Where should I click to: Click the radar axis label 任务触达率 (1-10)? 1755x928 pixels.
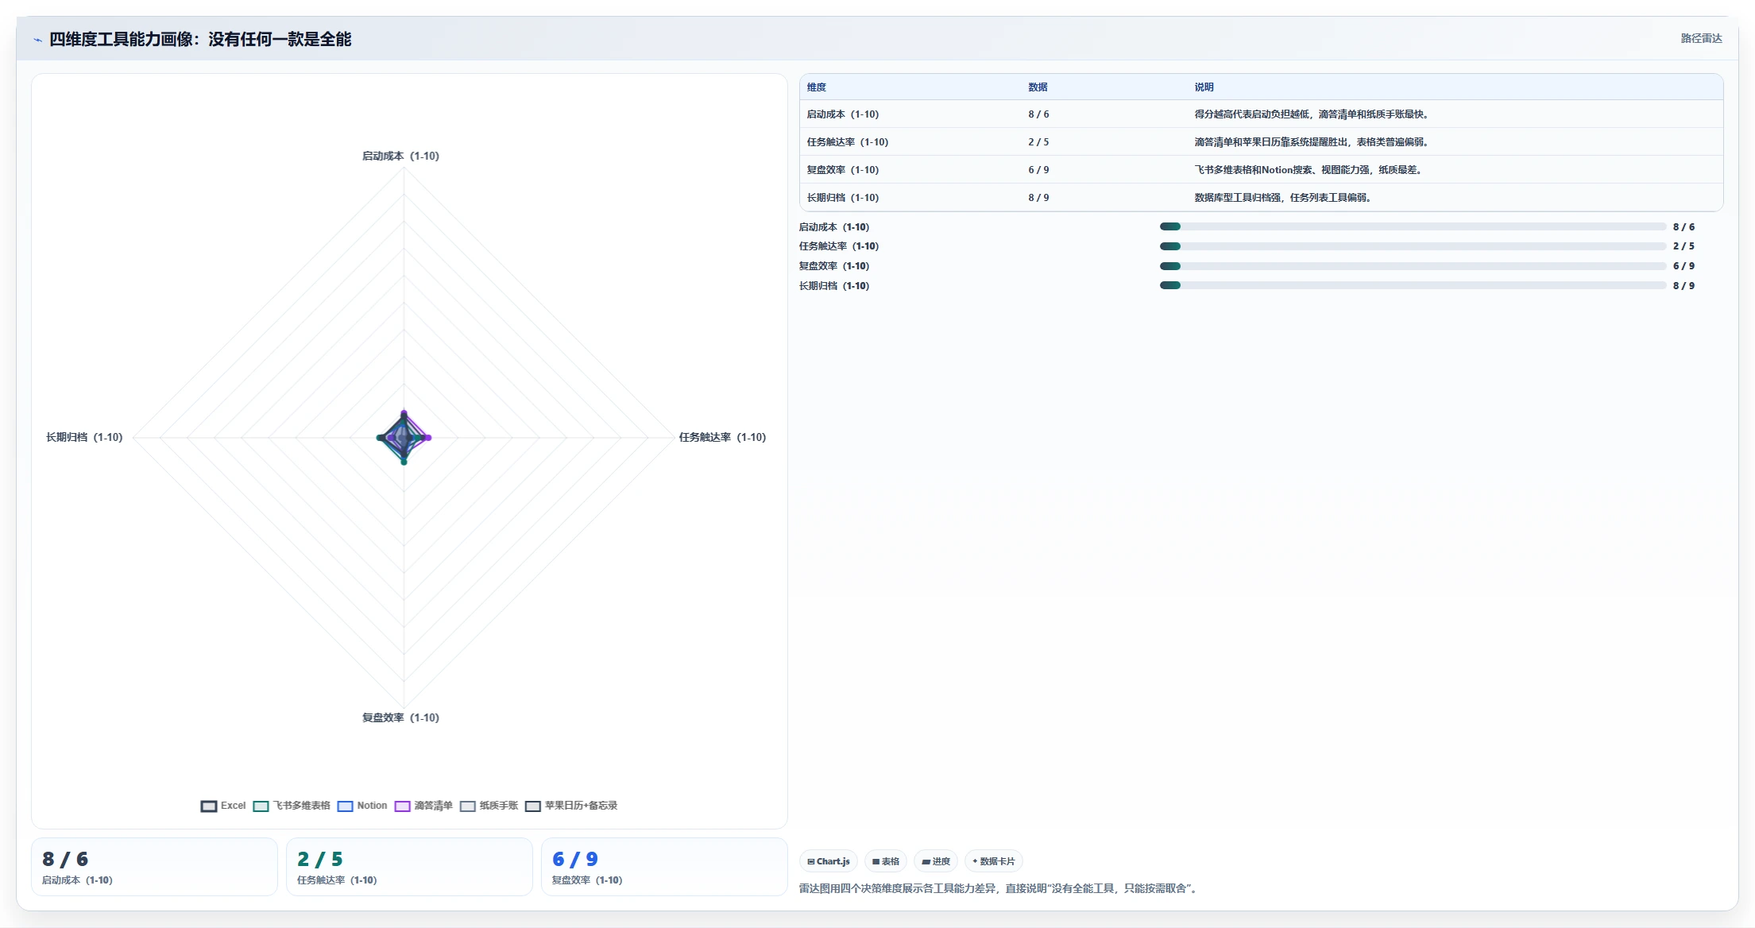[x=722, y=438]
